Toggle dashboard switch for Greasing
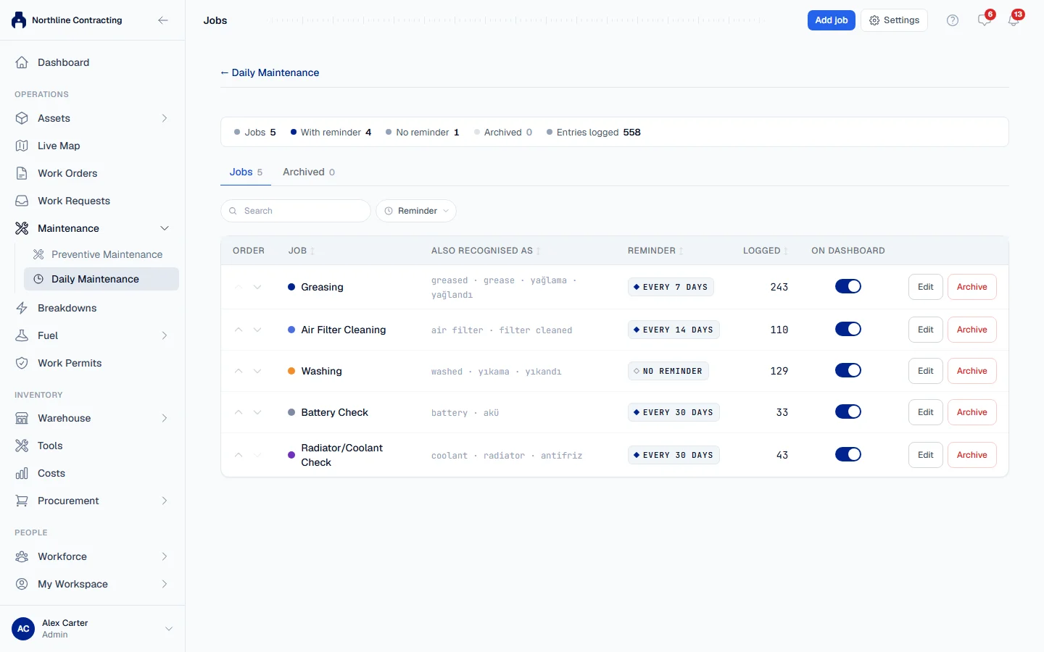Screen dimensions: 1044x652 tap(848, 287)
